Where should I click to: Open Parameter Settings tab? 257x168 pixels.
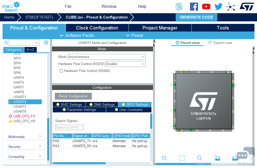click(79, 110)
